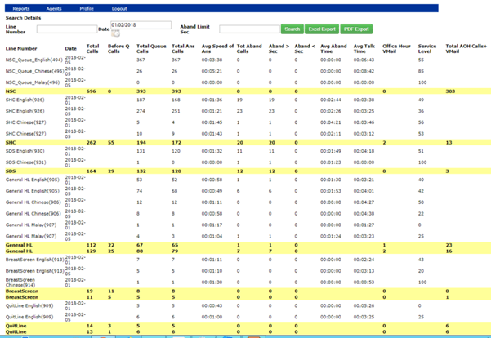Click the Avg Speed of Ans header

pyautogui.click(x=217, y=48)
